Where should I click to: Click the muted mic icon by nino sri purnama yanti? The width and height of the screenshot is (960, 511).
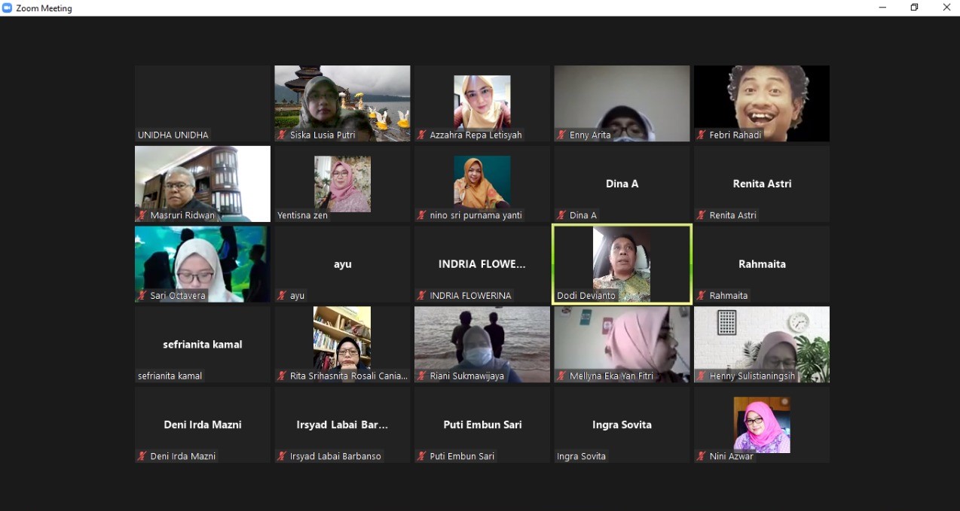tap(422, 215)
